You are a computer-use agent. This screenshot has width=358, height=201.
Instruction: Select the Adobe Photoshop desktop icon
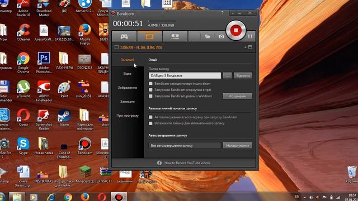click(x=44, y=63)
